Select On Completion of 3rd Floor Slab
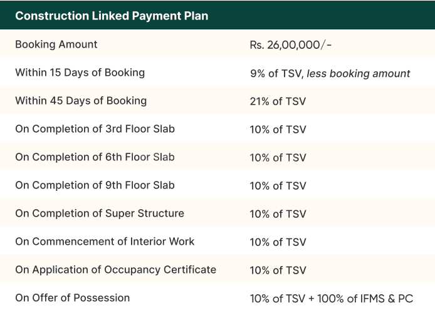The height and width of the screenshot is (313, 435). point(95,129)
